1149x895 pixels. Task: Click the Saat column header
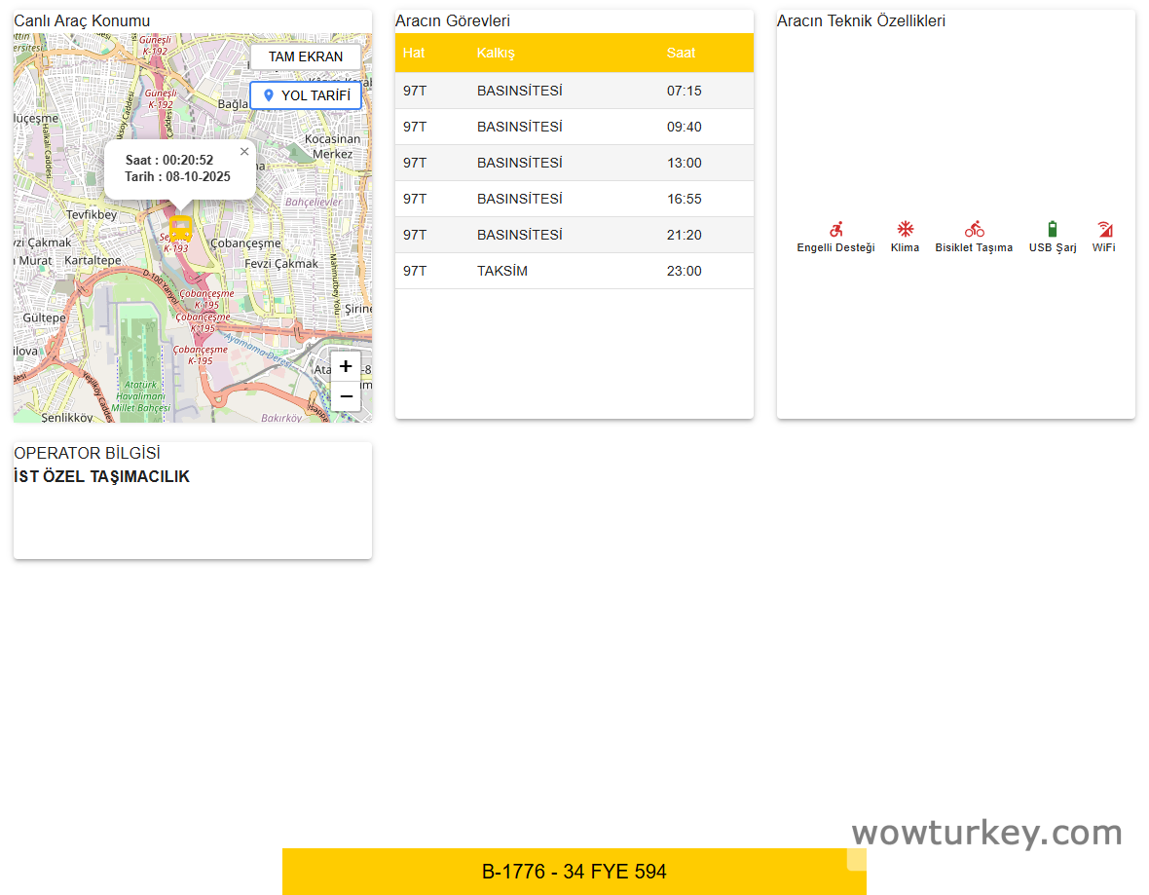click(681, 53)
